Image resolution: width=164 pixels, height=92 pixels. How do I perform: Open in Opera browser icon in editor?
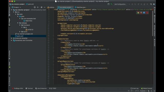point(147,13)
